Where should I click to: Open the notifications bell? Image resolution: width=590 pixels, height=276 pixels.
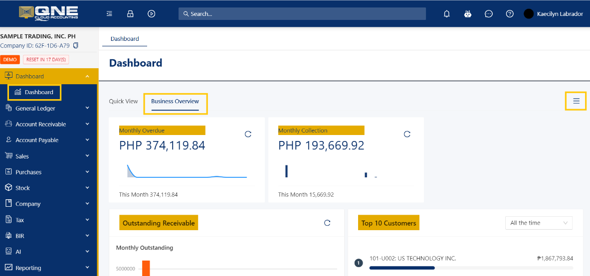coord(447,14)
